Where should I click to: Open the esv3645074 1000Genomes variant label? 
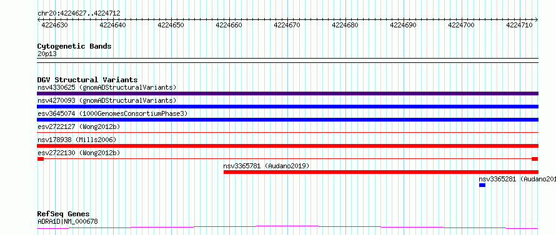[112, 113]
